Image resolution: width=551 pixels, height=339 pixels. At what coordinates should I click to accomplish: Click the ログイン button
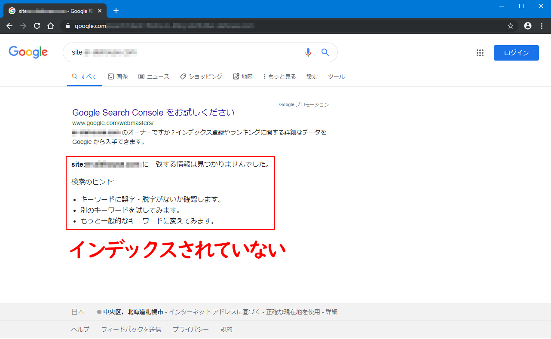click(516, 53)
